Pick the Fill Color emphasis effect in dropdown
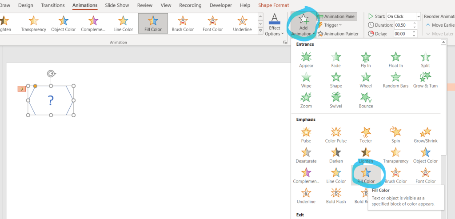 (x=366, y=175)
